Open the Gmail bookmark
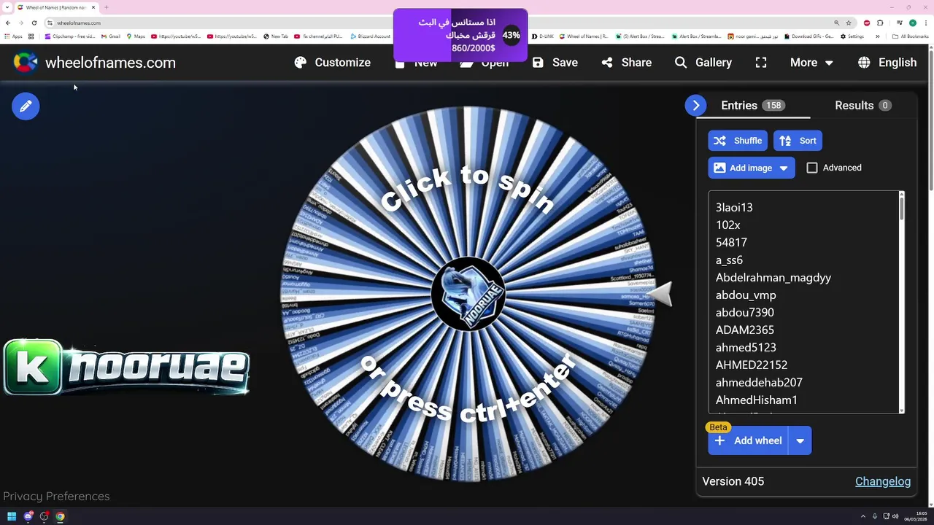 (x=111, y=36)
